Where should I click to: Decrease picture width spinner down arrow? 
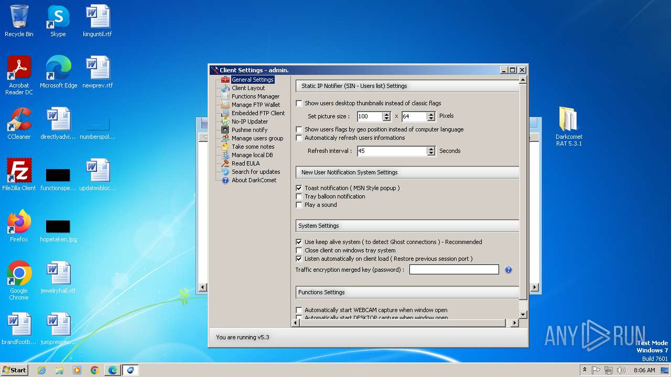387,119
